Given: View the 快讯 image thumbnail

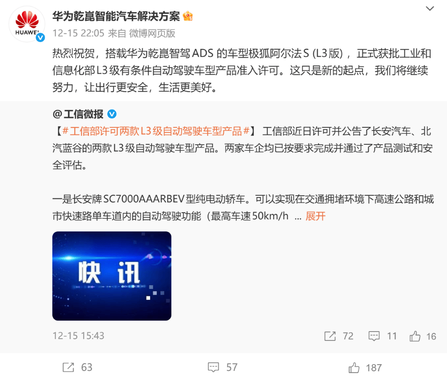Looking at the screenshot, I should click(112, 276).
